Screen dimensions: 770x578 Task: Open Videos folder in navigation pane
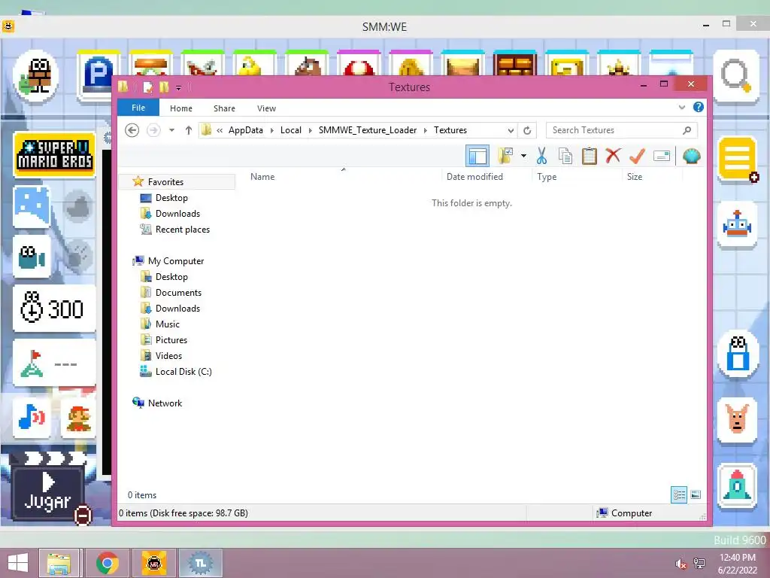point(168,355)
